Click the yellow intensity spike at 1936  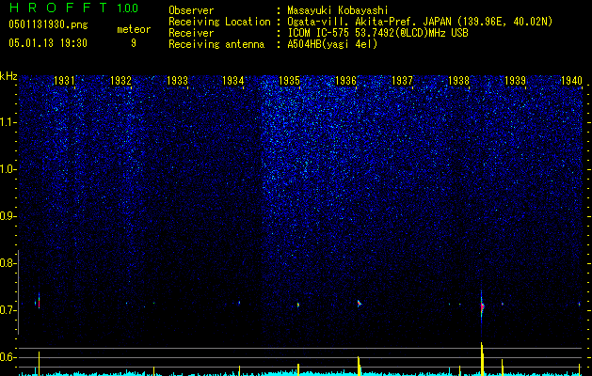tap(359, 366)
